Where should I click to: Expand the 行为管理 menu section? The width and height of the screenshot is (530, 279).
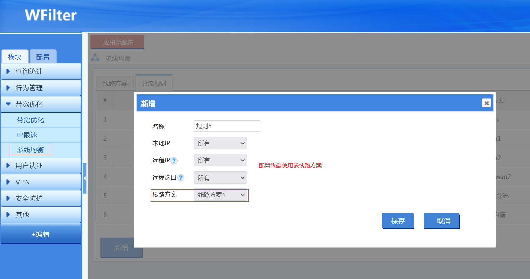(x=41, y=88)
